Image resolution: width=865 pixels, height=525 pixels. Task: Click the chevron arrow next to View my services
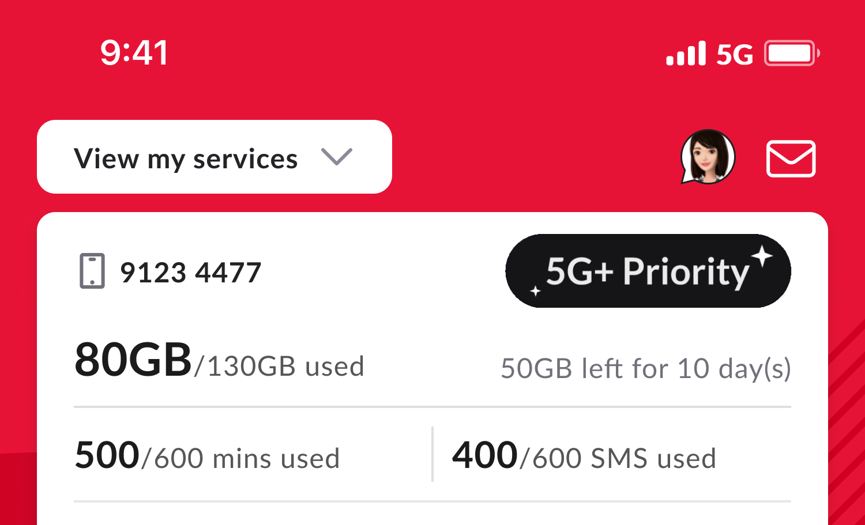[x=337, y=157]
